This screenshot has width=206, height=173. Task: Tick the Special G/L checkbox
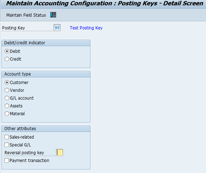pyautogui.click(x=7, y=145)
